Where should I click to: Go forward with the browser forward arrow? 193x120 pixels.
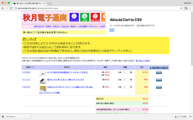pyautogui.click(x=7, y=8)
